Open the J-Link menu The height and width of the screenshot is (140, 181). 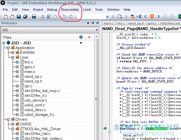[87, 10]
